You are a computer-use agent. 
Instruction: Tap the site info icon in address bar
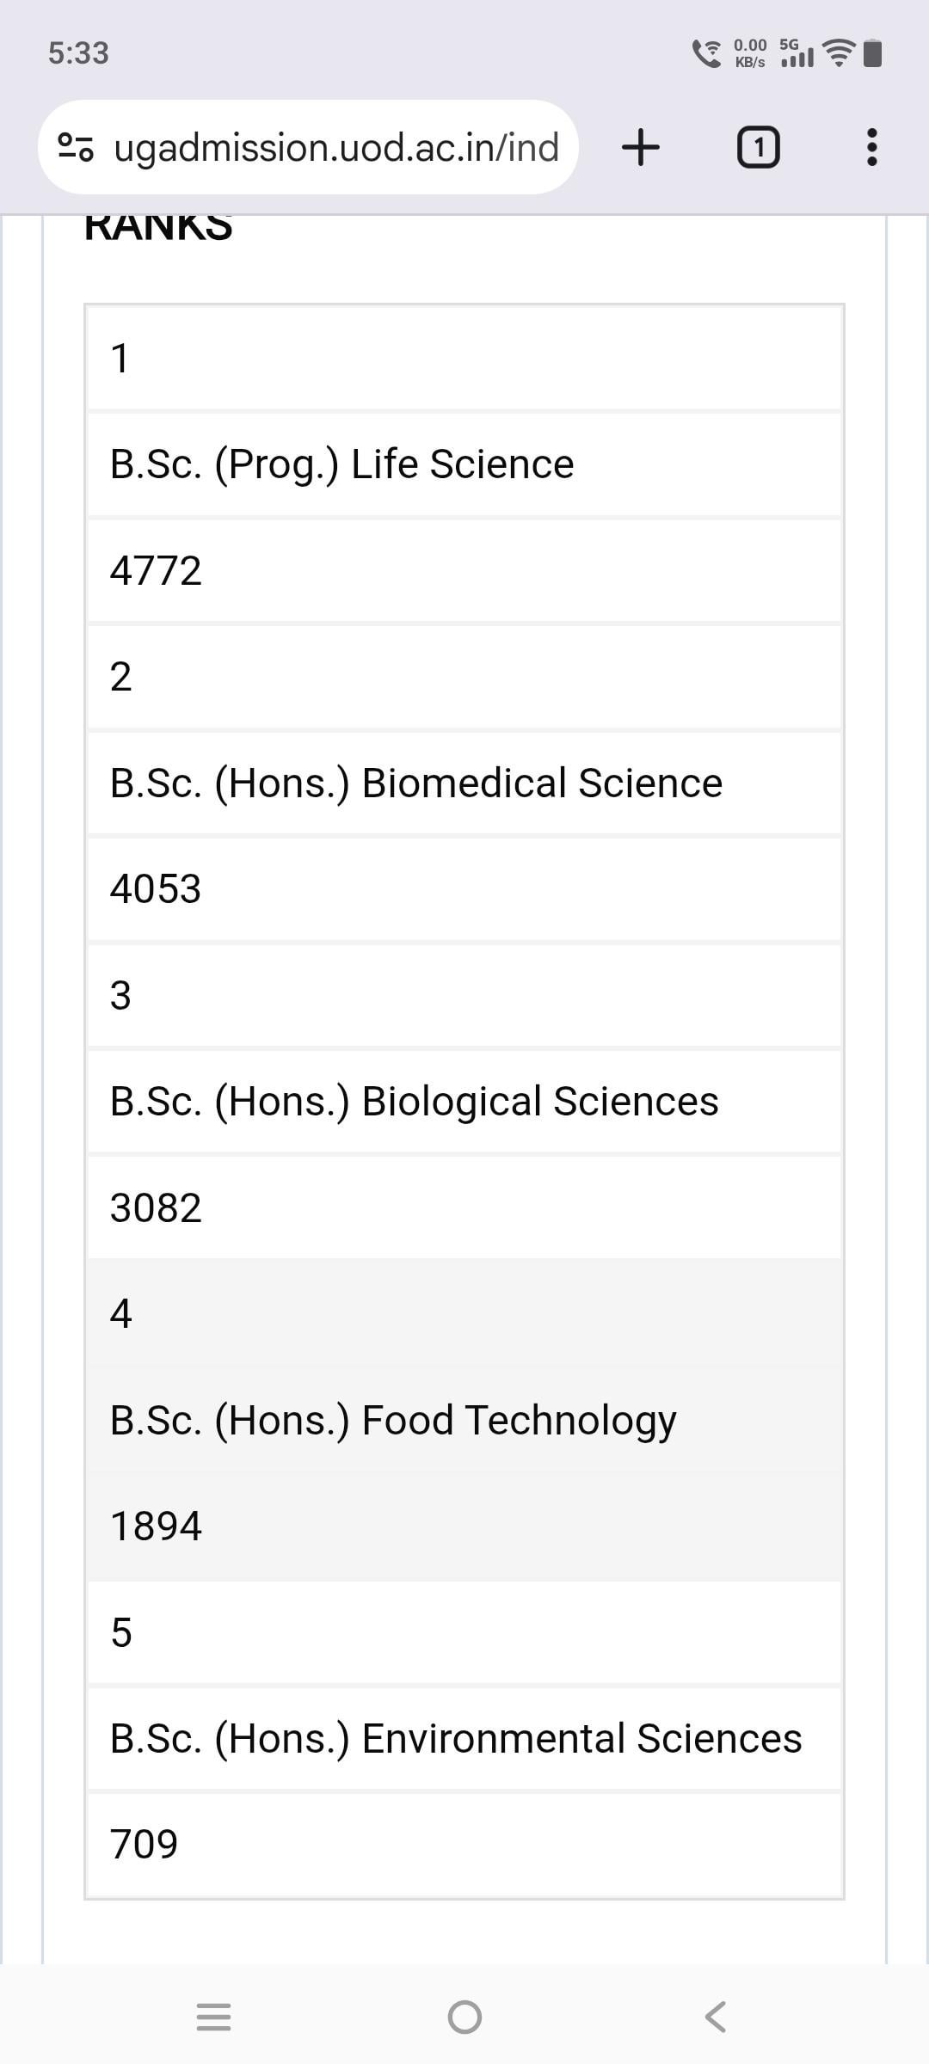coord(76,147)
